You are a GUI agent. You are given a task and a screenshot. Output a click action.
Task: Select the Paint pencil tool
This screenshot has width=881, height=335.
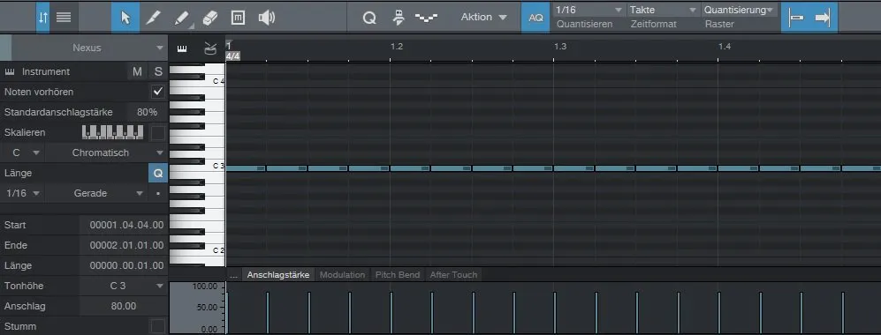coord(181,18)
